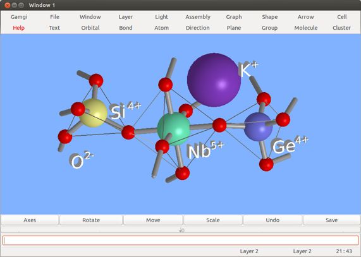Open the Molecule menu
The height and width of the screenshot is (257, 361).
(x=306, y=28)
